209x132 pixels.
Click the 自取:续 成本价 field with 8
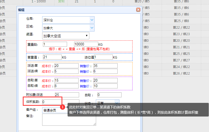66,86
